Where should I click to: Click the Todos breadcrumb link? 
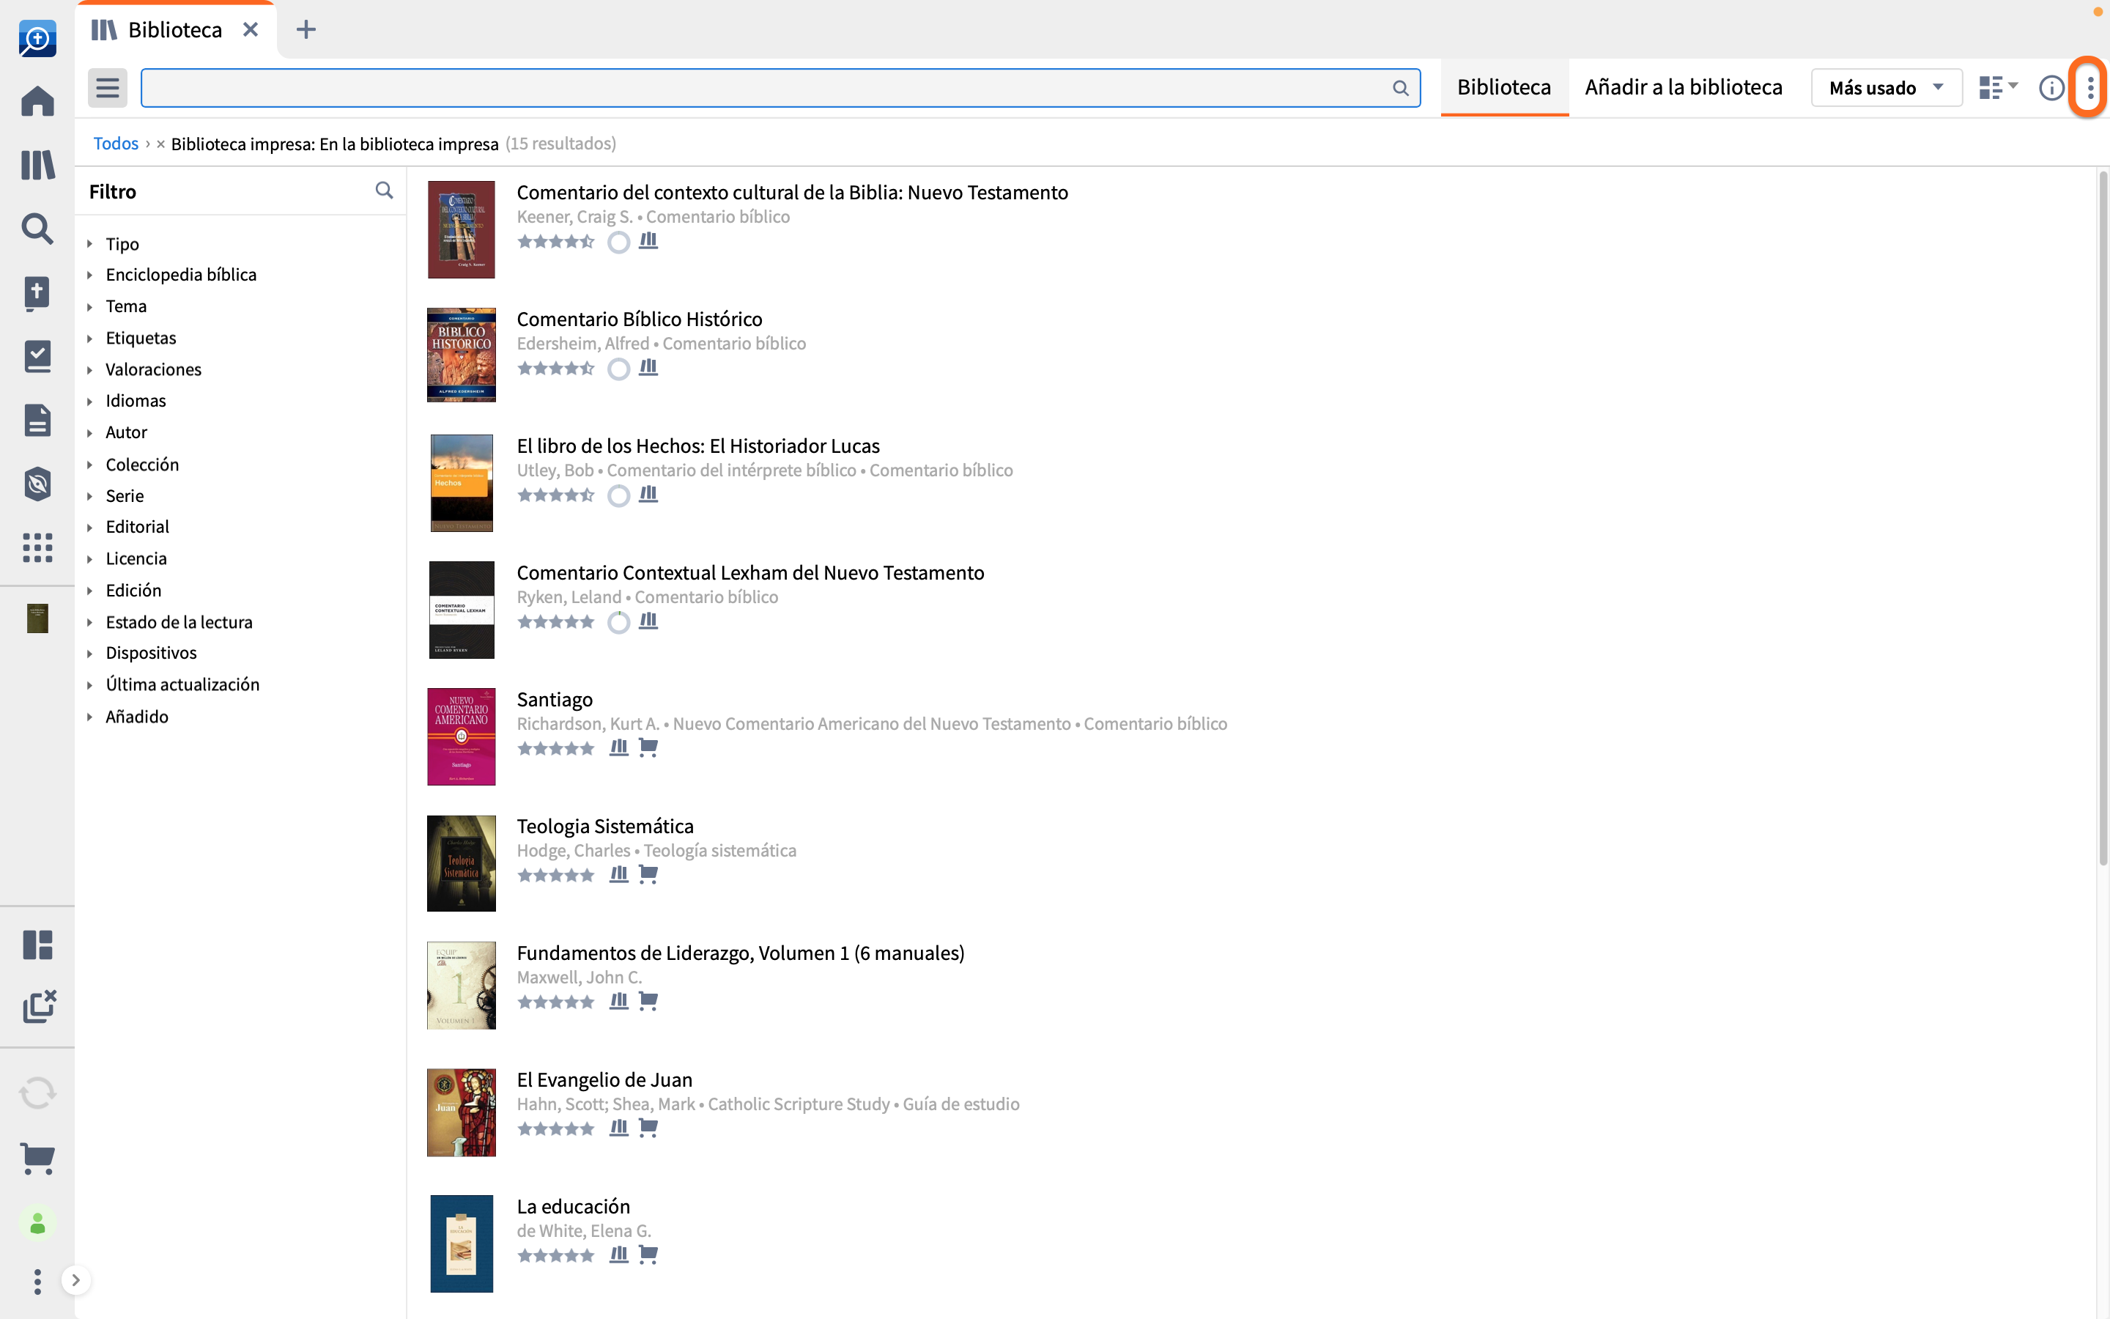[x=116, y=144]
